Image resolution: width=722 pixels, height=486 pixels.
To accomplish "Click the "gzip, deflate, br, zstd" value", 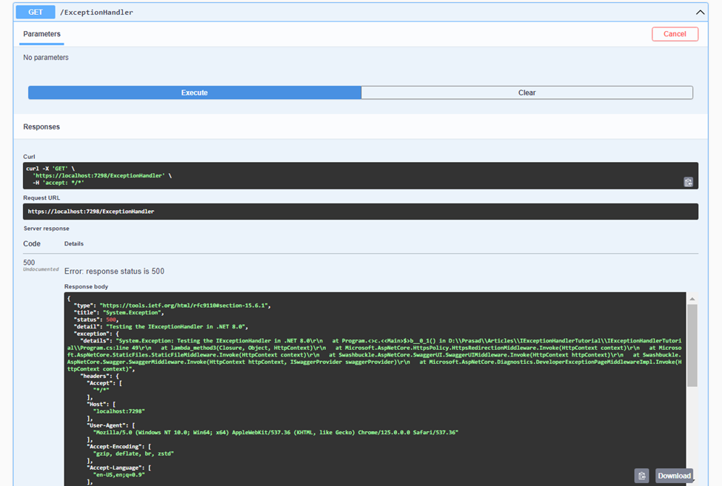I will point(133,453).
